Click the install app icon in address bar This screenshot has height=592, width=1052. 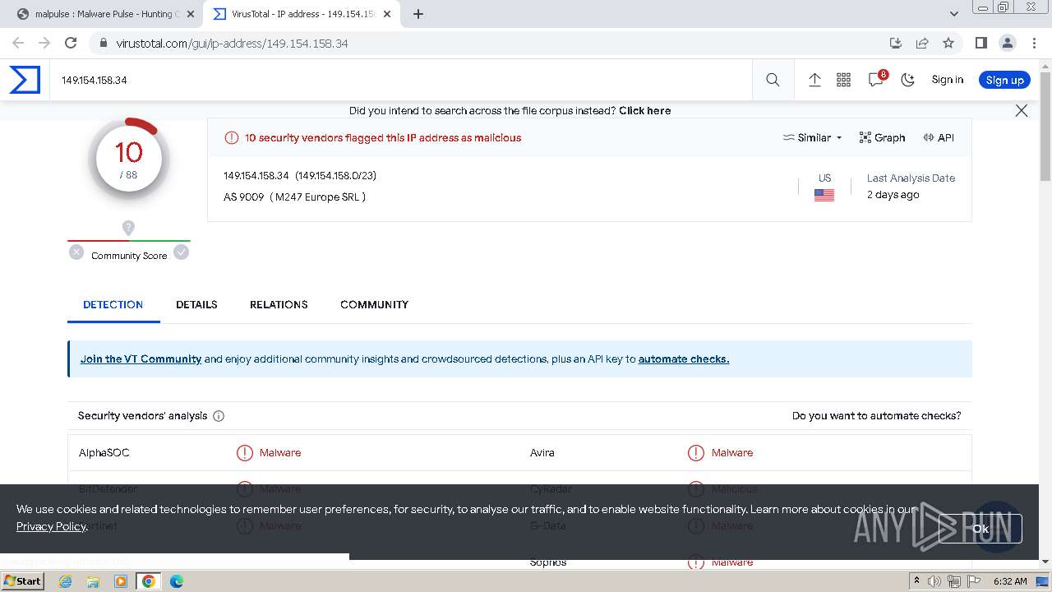pos(896,43)
